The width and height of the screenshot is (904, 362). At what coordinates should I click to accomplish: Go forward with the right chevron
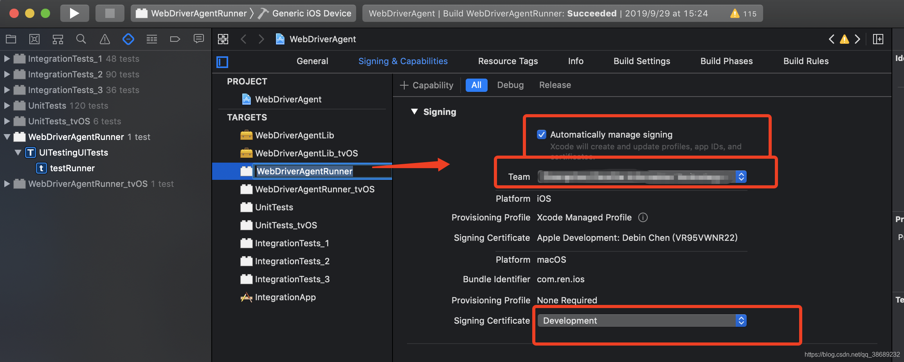pyautogui.click(x=261, y=39)
